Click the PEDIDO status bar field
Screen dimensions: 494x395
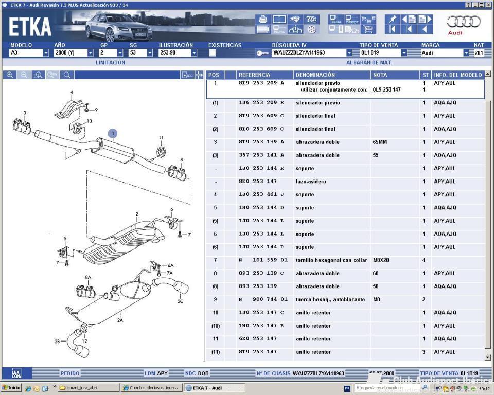pyautogui.click(x=70, y=373)
